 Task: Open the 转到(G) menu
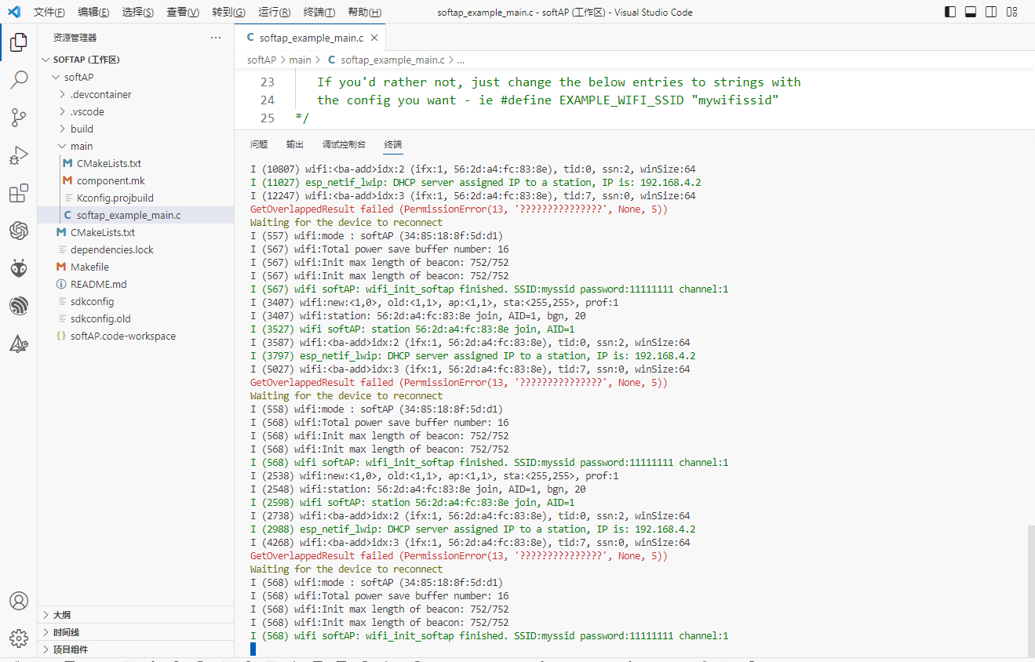[x=228, y=13]
